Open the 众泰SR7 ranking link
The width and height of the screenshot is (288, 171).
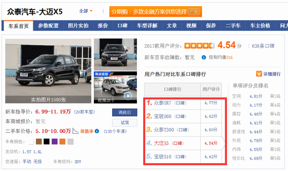(x=163, y=103)
